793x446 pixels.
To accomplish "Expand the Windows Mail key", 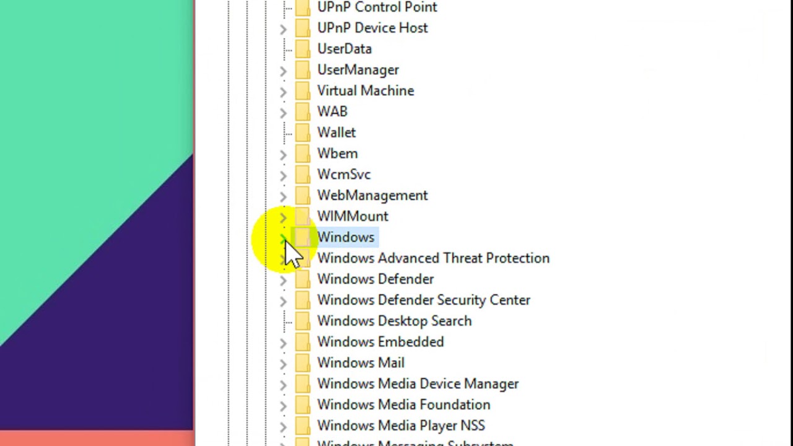I will pyautogui.click(x=283, y=364).
